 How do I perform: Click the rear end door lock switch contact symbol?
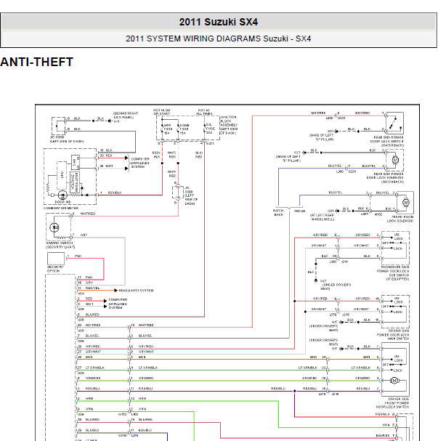pyautogui.click(x=394, y=123)
